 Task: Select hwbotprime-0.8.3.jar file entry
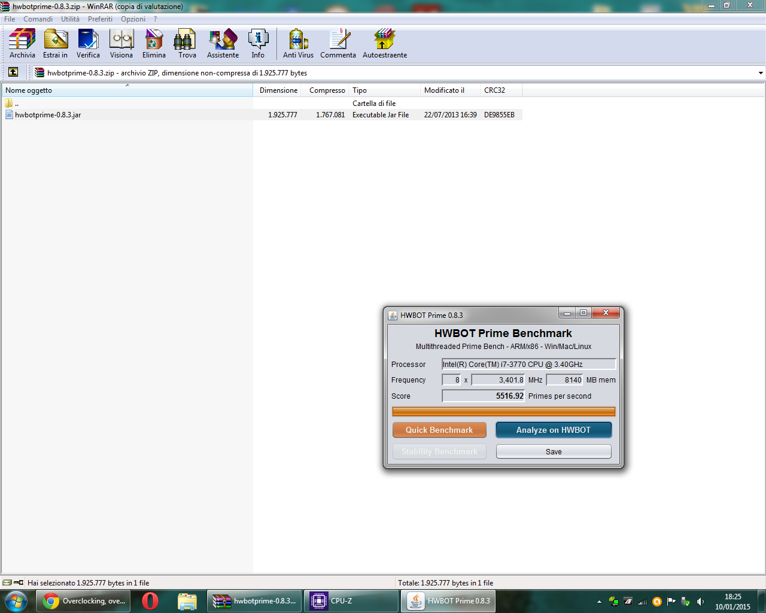48,115
